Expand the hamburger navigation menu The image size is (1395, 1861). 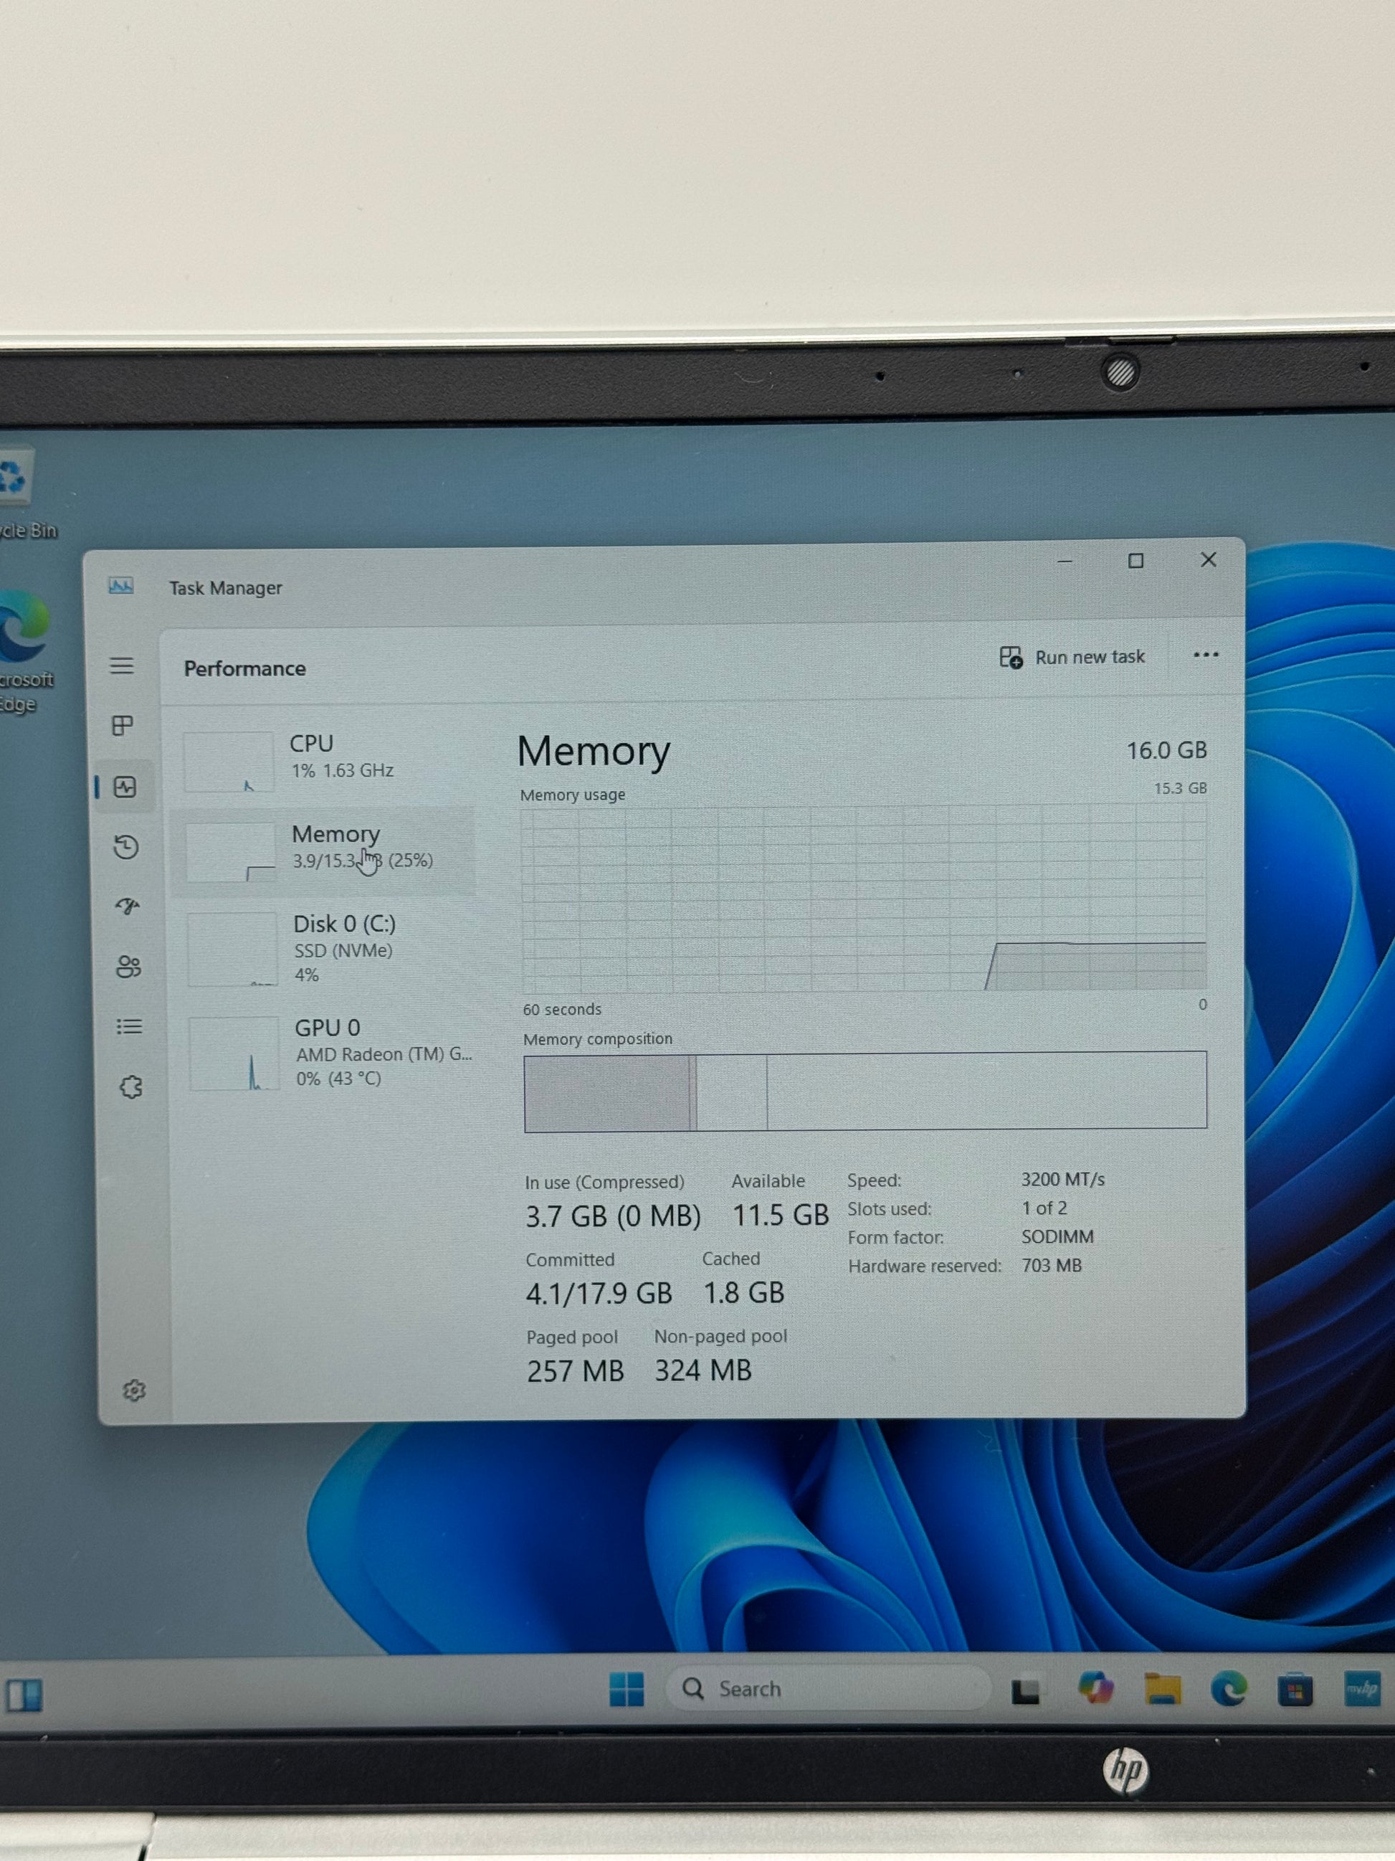tap(122, 666)
